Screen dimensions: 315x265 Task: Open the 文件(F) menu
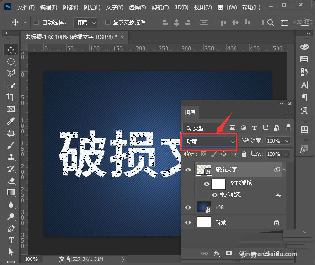[26, 7]
